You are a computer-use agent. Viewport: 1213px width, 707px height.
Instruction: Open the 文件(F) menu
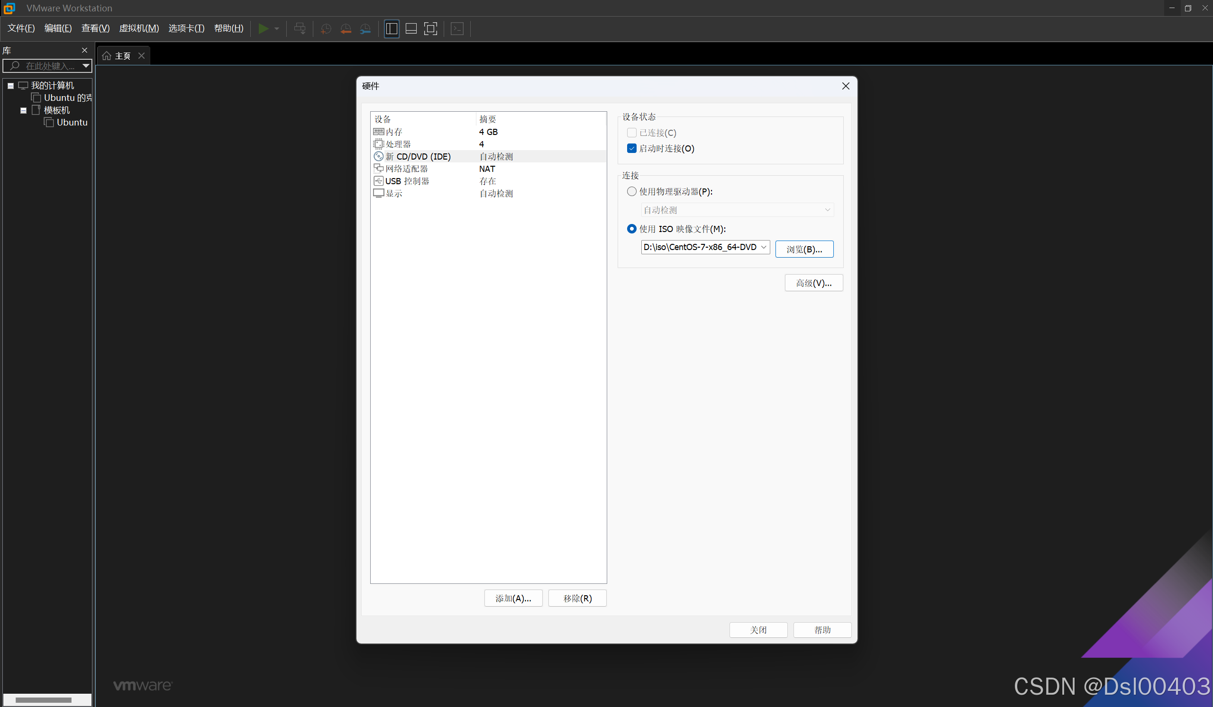21,28
